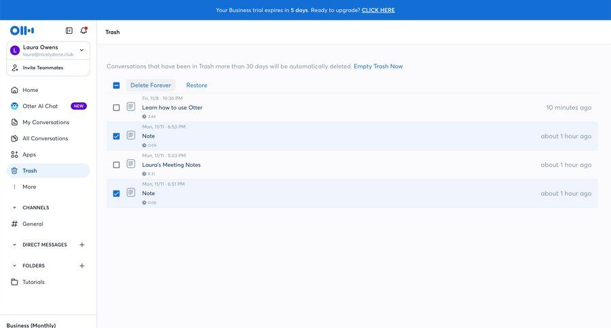Click Restore button
Image resolution: width=611 pixels, height=328 pixels.
click(196, 85)
